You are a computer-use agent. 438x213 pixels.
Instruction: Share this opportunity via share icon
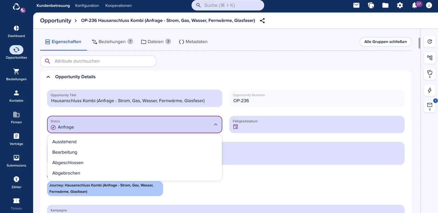pyautogui.click(x=262, y=21)
